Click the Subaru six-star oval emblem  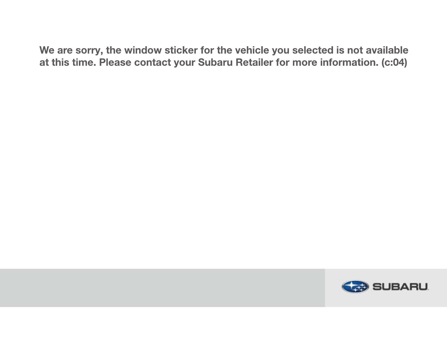point(355,287)
